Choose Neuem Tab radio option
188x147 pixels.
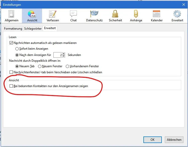click(17, 66)
